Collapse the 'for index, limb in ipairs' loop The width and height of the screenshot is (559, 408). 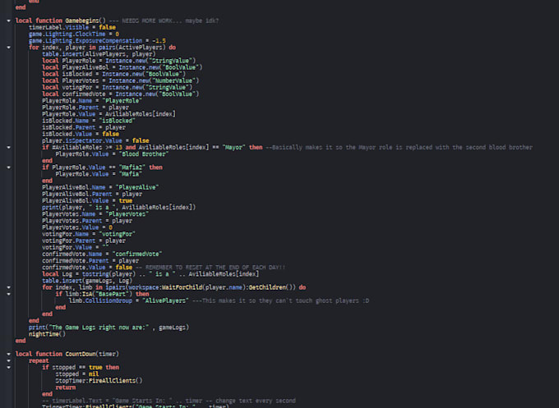pos(8,287)
